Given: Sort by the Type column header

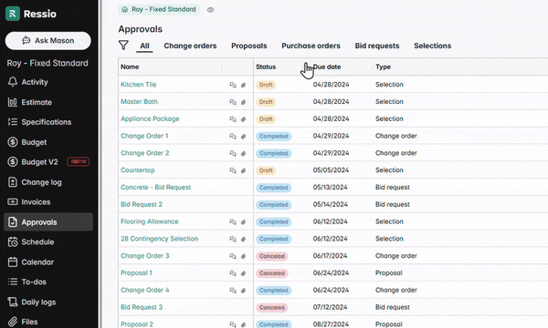Looking at the screenshot, I should coord(383,67).
